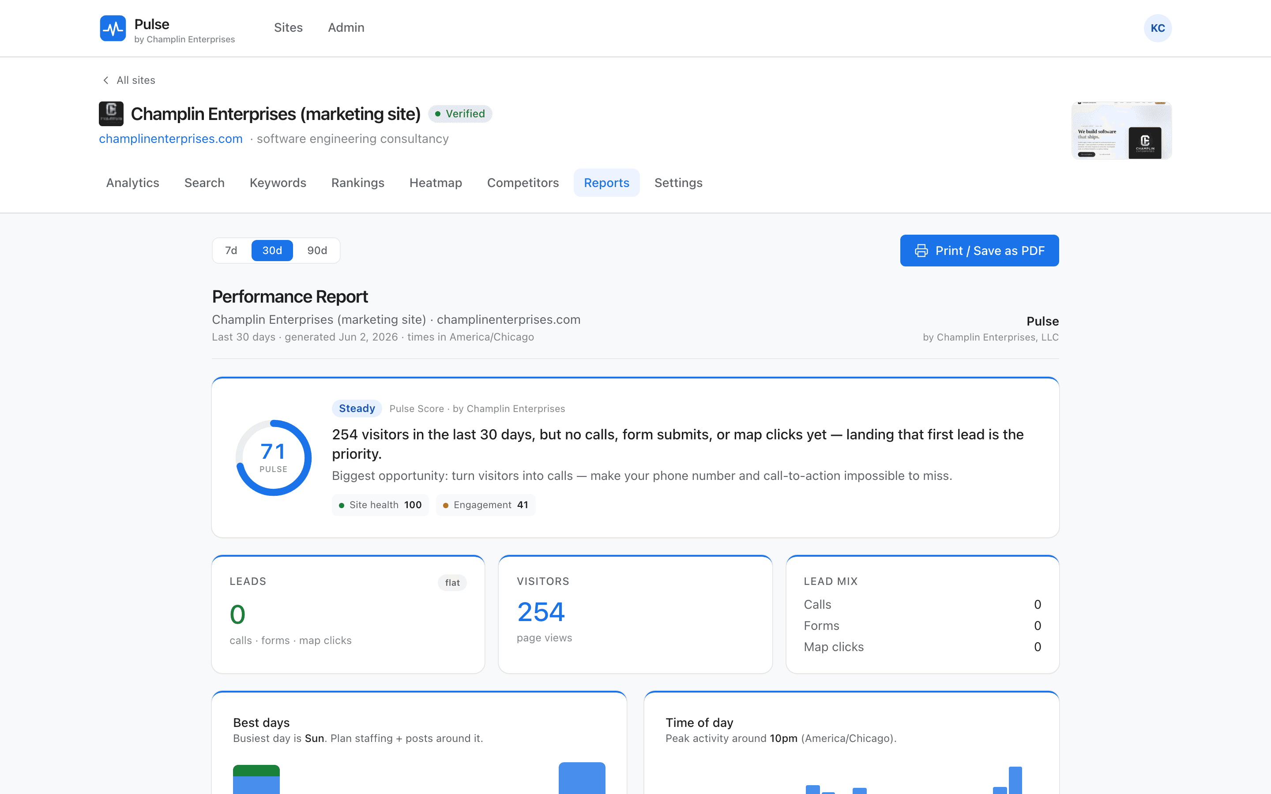Click 'calls · forms · map clicks' label
The image size is (1271, 794).
coord(290,640)
